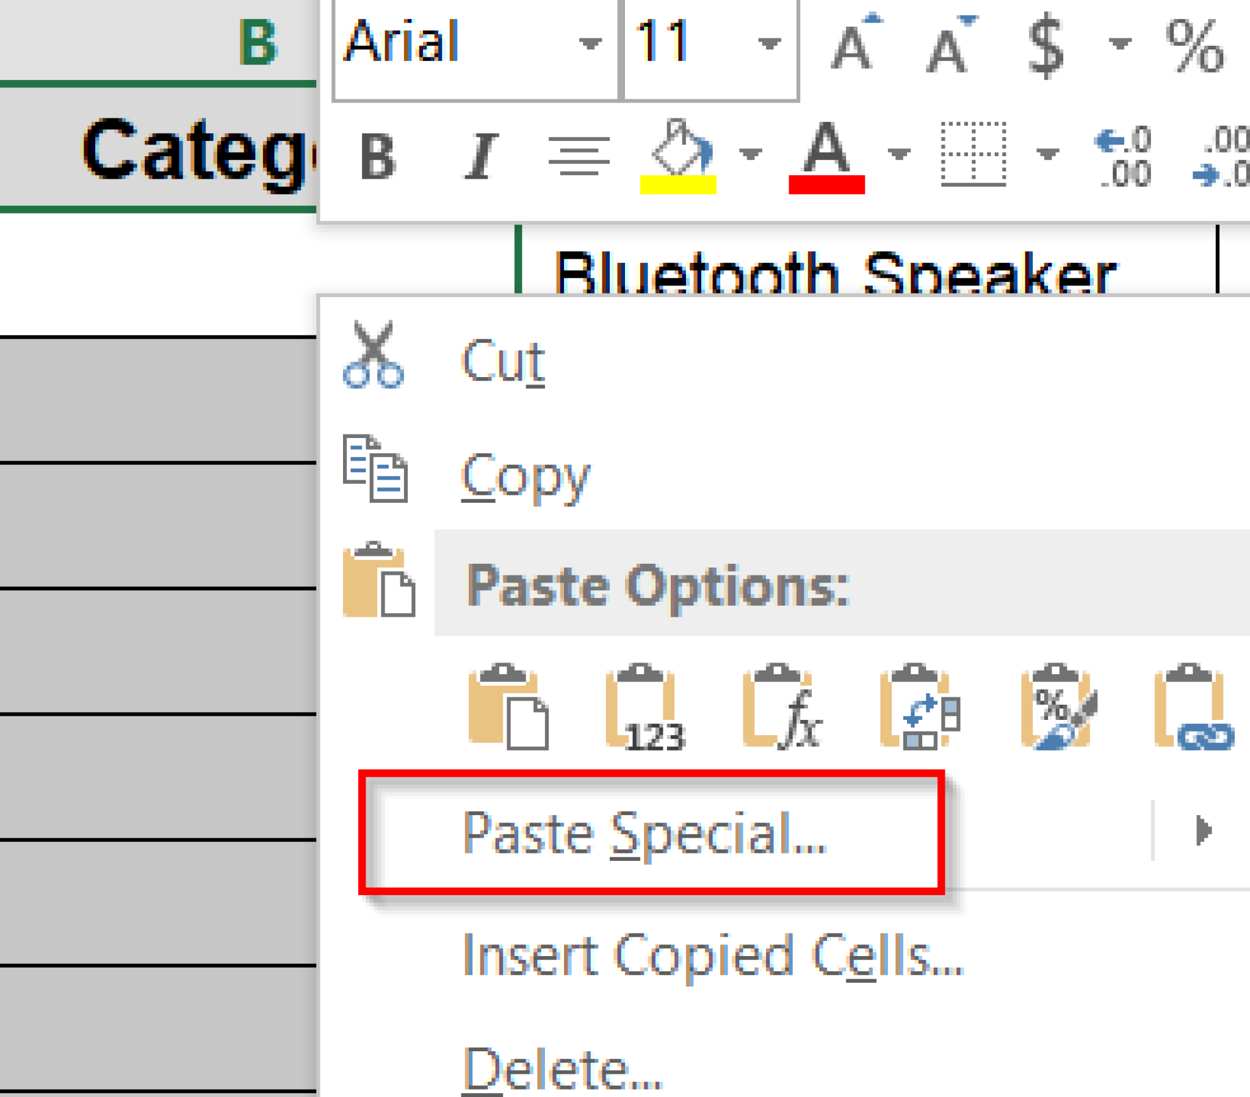The height and width of the screenshot is (1097, 1250).
Task: Select the column B header
Action: [x=258, y=41]
